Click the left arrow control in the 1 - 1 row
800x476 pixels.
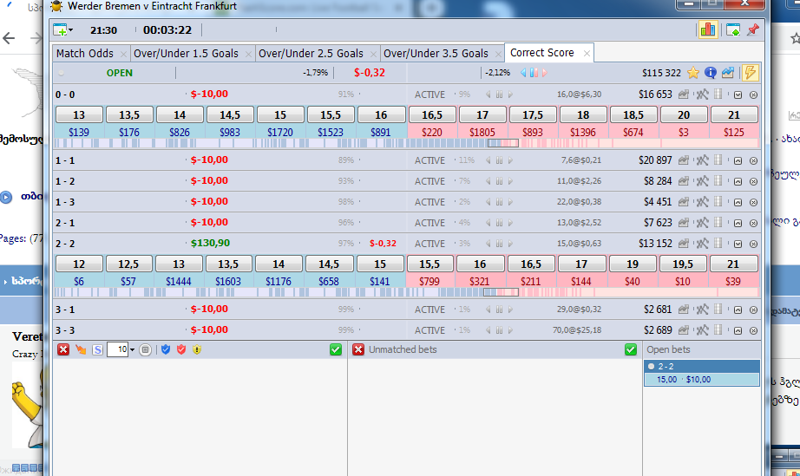point(489,160)
